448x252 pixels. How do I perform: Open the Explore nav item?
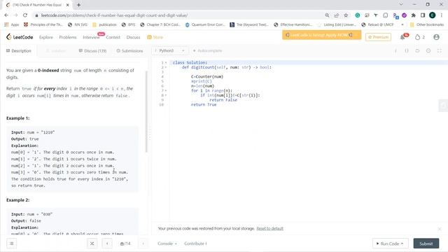[x=46, y=37]
